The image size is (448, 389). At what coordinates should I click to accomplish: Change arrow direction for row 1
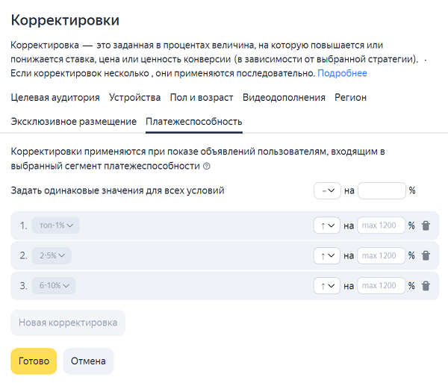[x=327, y=225]
